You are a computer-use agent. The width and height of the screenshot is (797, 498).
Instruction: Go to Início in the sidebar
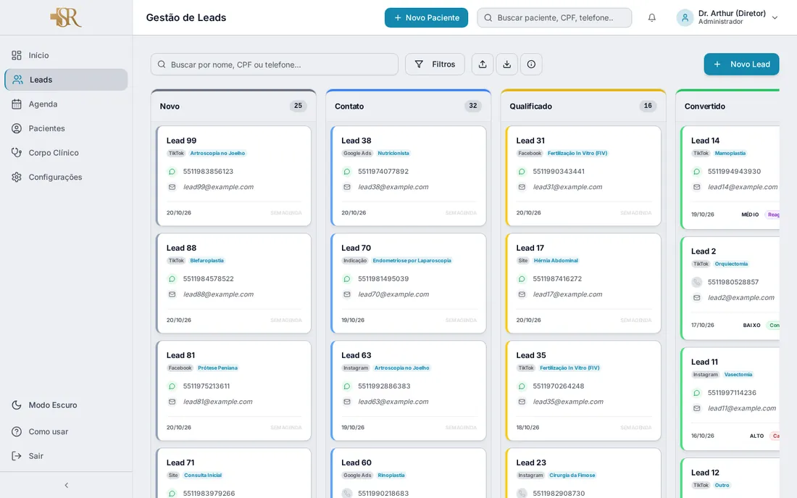click(x=66, y=55)
